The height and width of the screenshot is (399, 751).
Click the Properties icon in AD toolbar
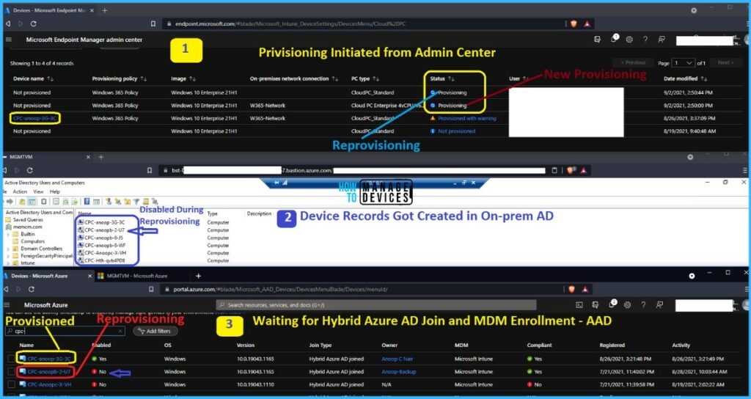click(x=56, y=202)
